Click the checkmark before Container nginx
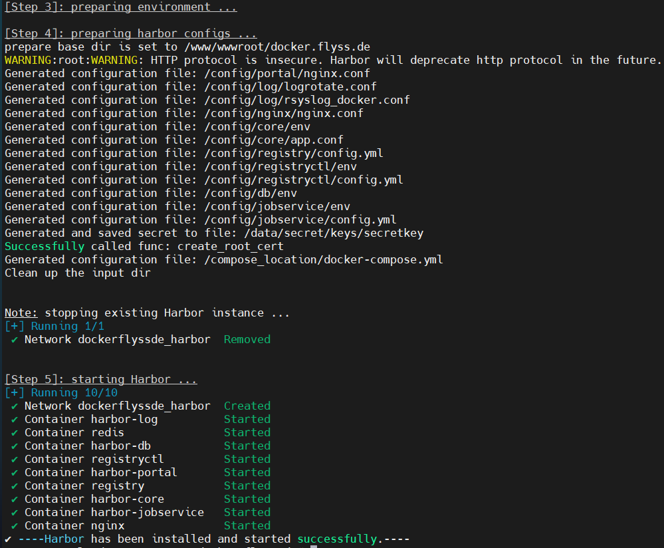 15,526
